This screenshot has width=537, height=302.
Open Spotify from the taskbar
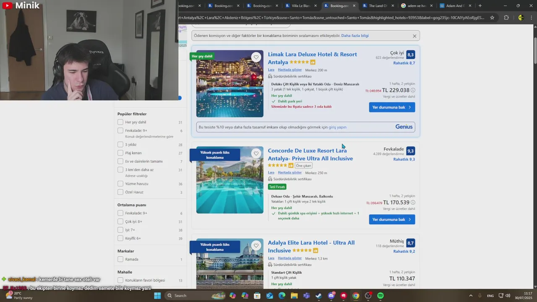click(381, 296)
